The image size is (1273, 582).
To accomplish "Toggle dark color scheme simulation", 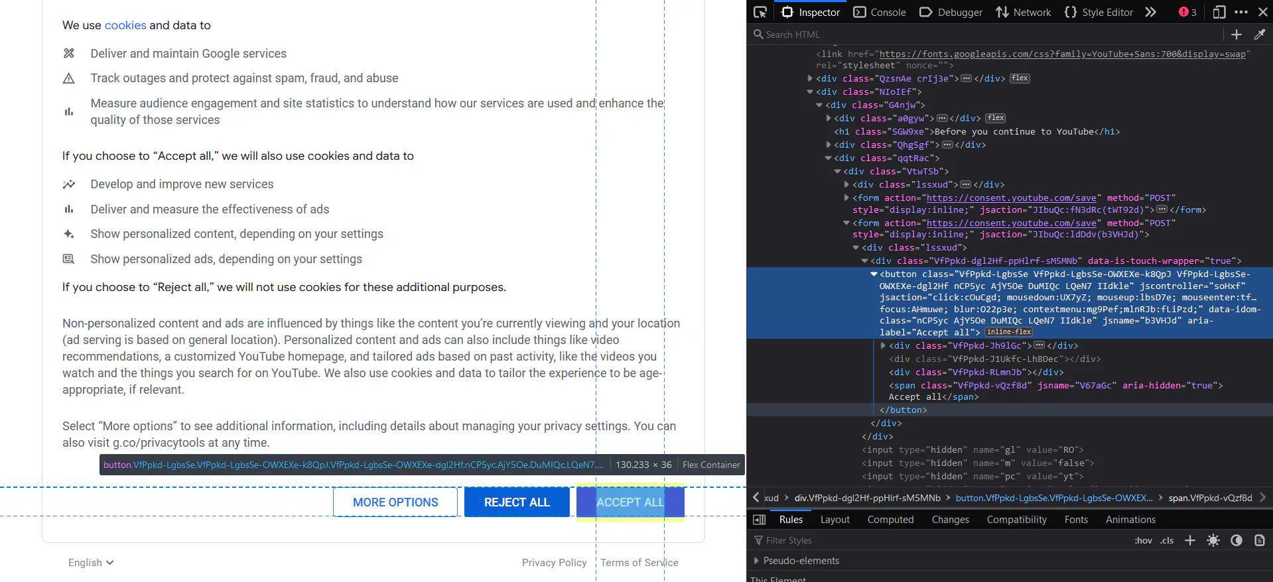I will tap(1237, 540).
